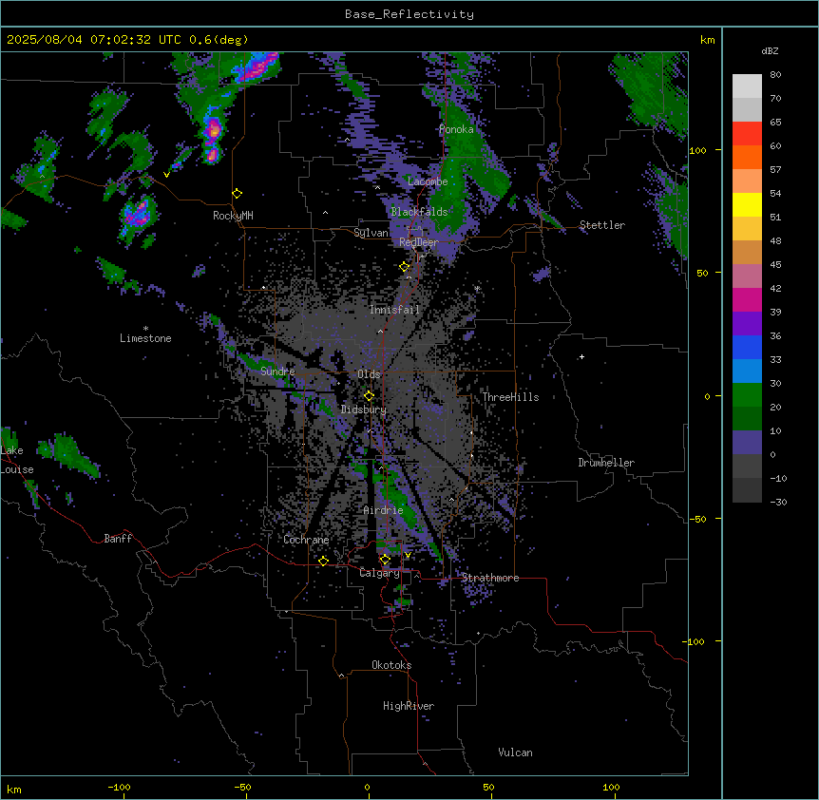Click the yellow diamond marker above RockyMH
819x800 pixels.
pyautogui.click(x=238, y=194)
